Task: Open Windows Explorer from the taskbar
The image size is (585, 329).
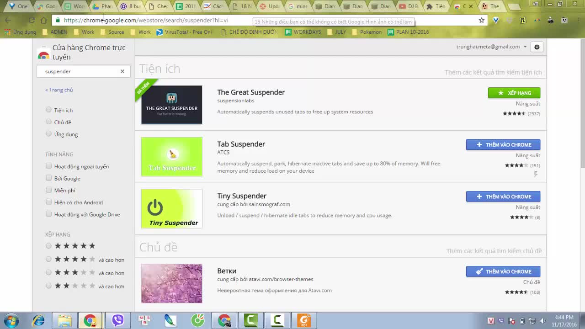Action: click(x=64, y=320)
